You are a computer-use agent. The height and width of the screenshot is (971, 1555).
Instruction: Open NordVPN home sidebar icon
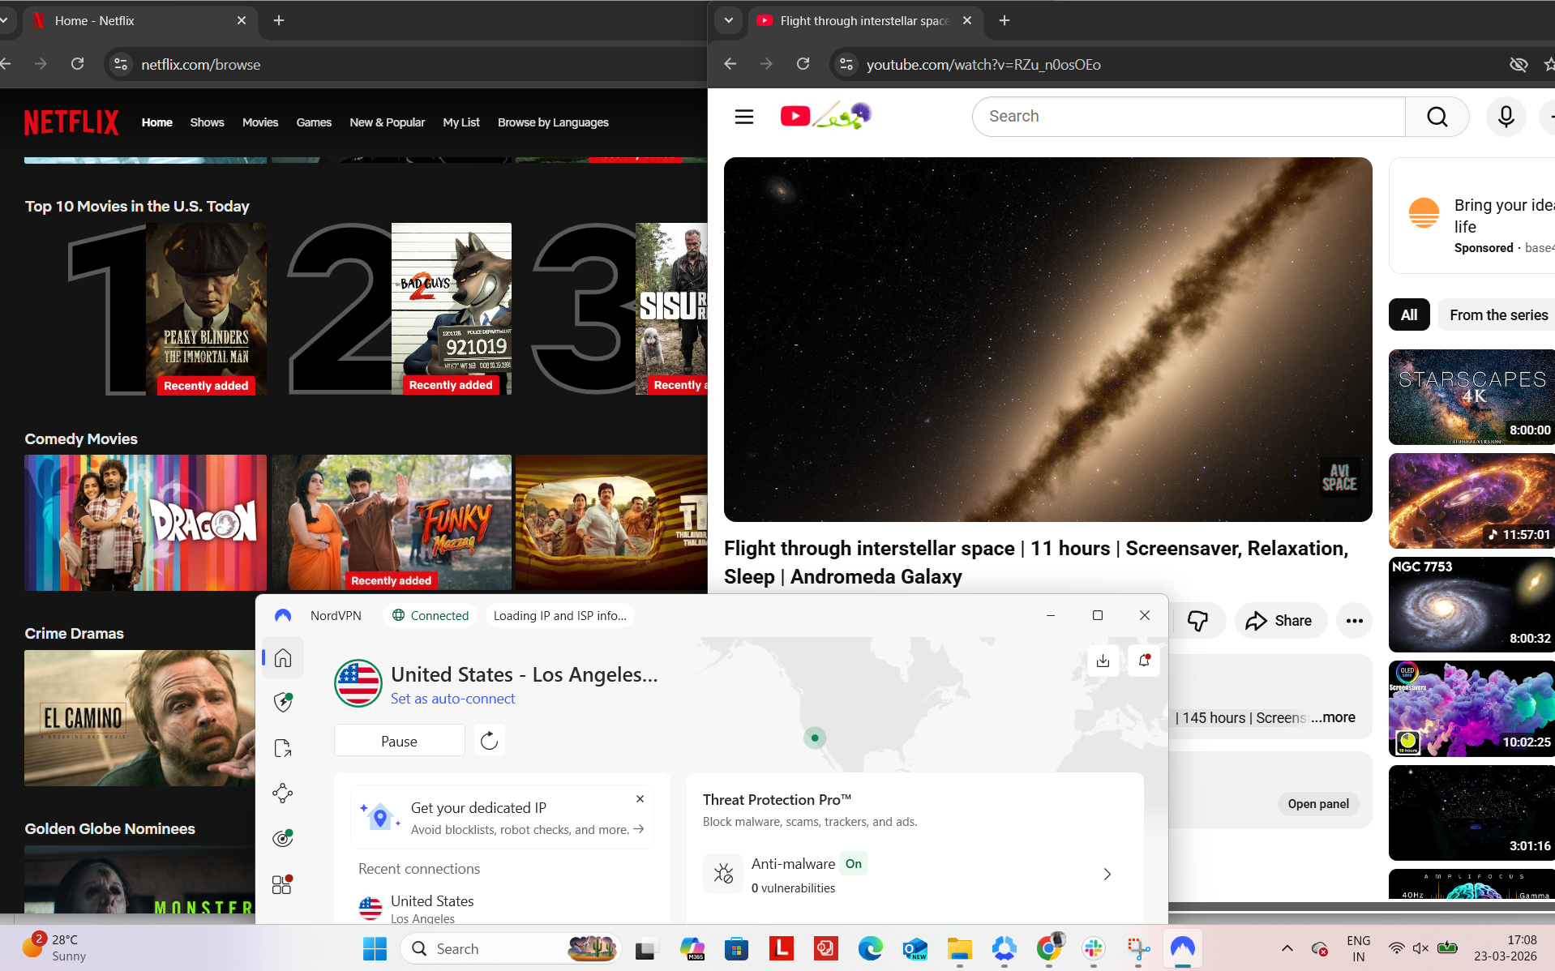(283, 657)
